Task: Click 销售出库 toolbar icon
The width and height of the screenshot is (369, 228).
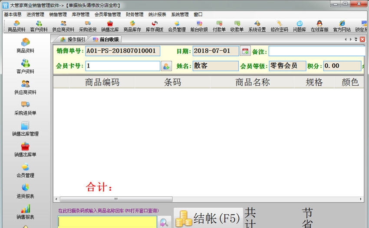Action: [110, 26]
